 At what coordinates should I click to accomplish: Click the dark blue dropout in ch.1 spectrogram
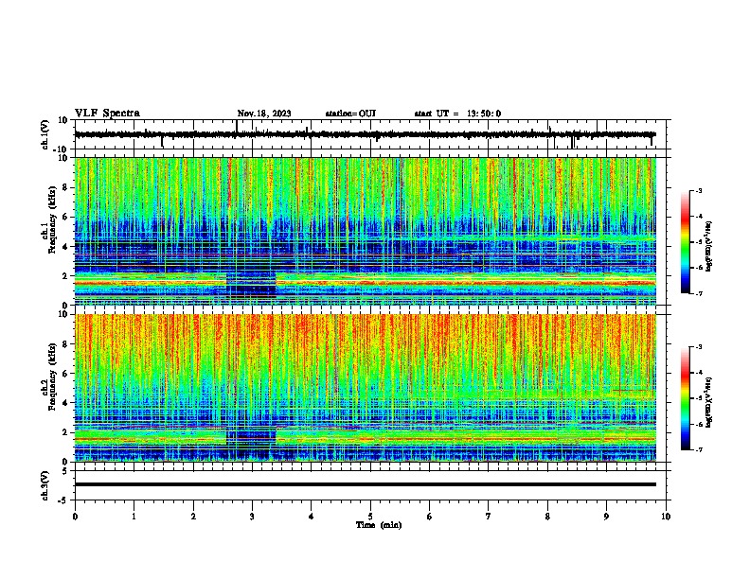click(251, 285)
